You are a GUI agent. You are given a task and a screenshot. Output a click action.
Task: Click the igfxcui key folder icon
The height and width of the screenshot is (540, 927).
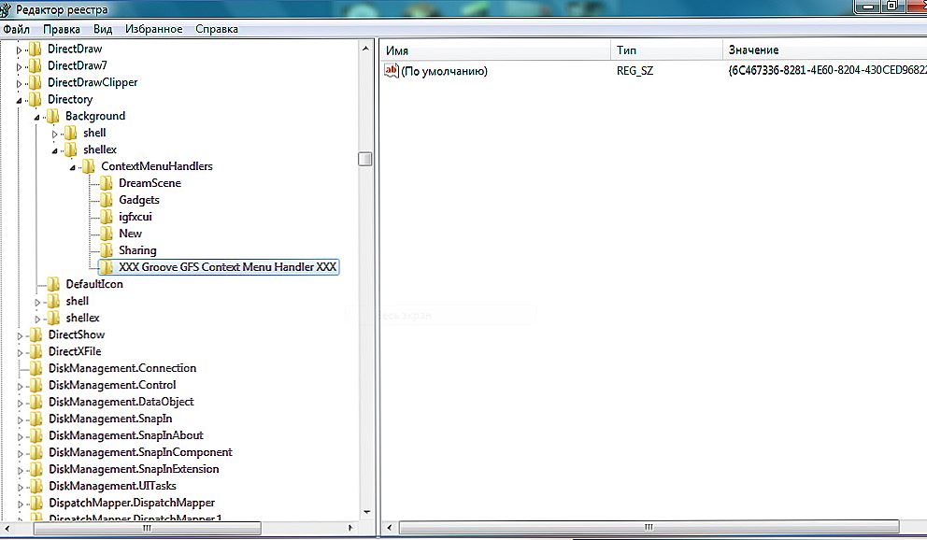[107, 217]
